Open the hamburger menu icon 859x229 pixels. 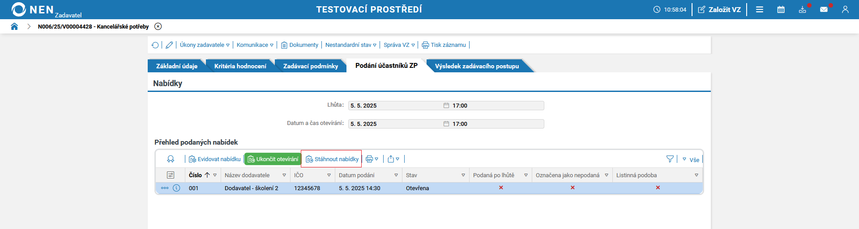[x=760, y=9]
